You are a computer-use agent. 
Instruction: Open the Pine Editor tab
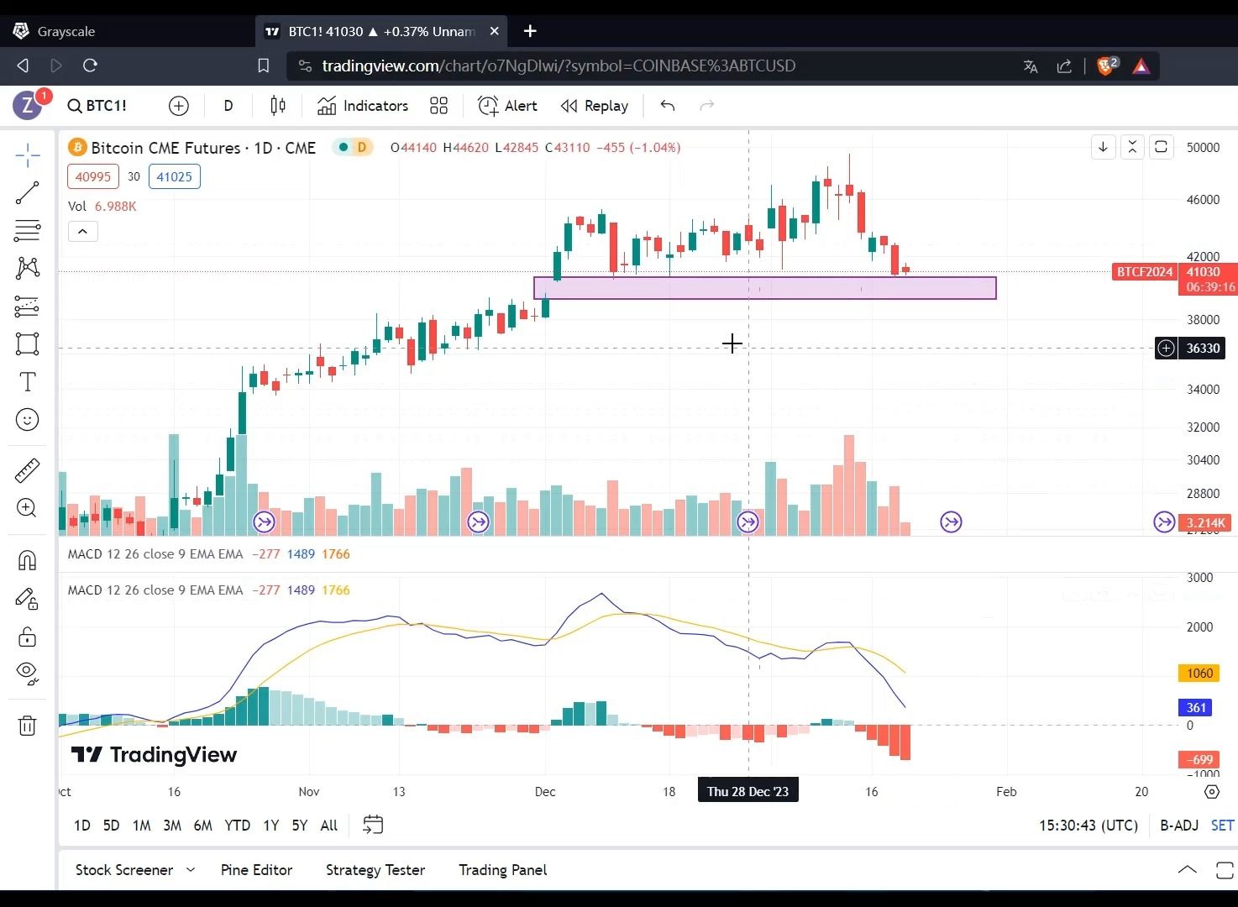pyautogui.click(x=256, y=870)
